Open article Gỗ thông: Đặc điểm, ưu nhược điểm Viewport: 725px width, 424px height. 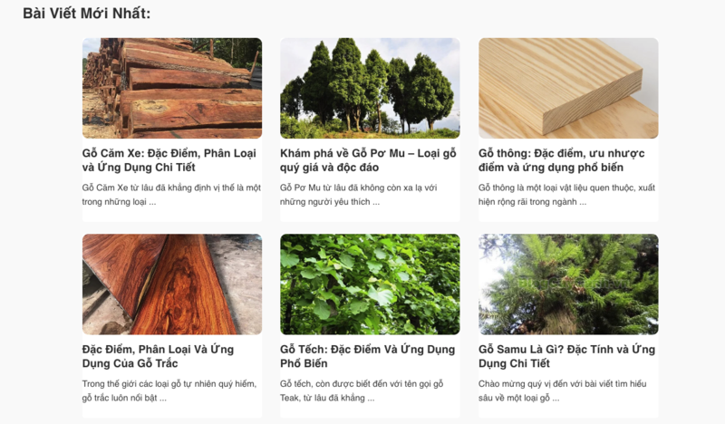[561, 160]
